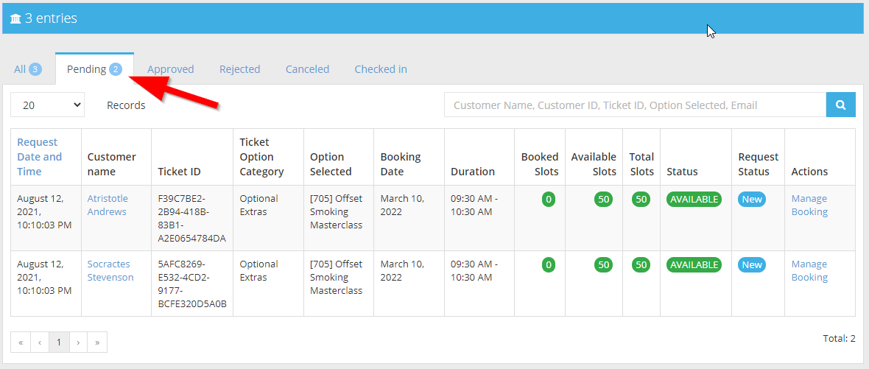The image size is (869, 369).
Task: Manage Booking for Atristotle Andrews
Action: pyautogui.click(x=809, y=205)
